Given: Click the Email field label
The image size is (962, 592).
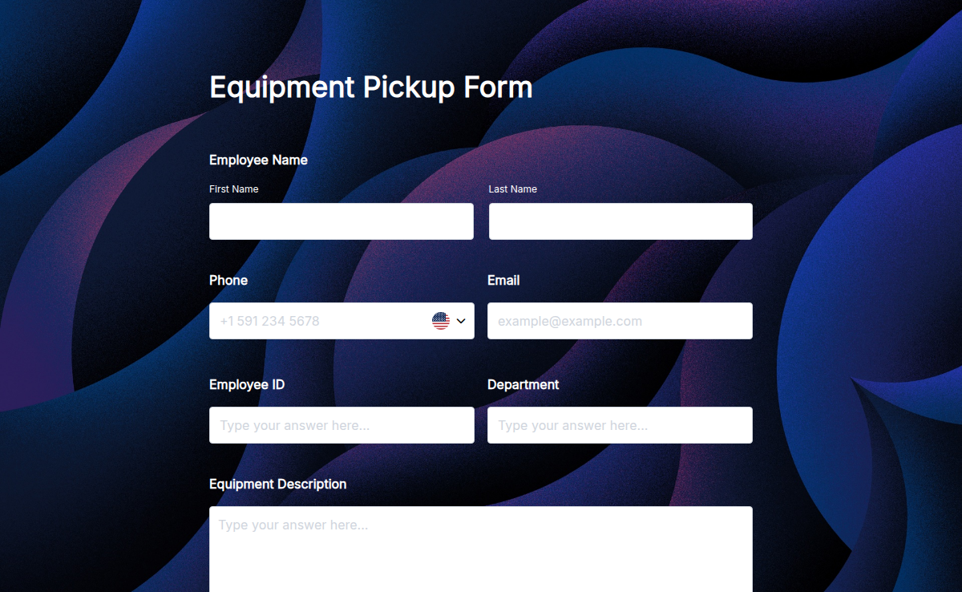Looking at the screenshot, I should [x=503, y=280].
